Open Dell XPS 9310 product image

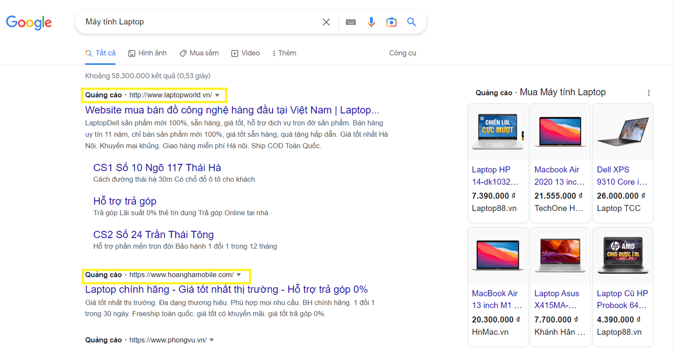623,132
